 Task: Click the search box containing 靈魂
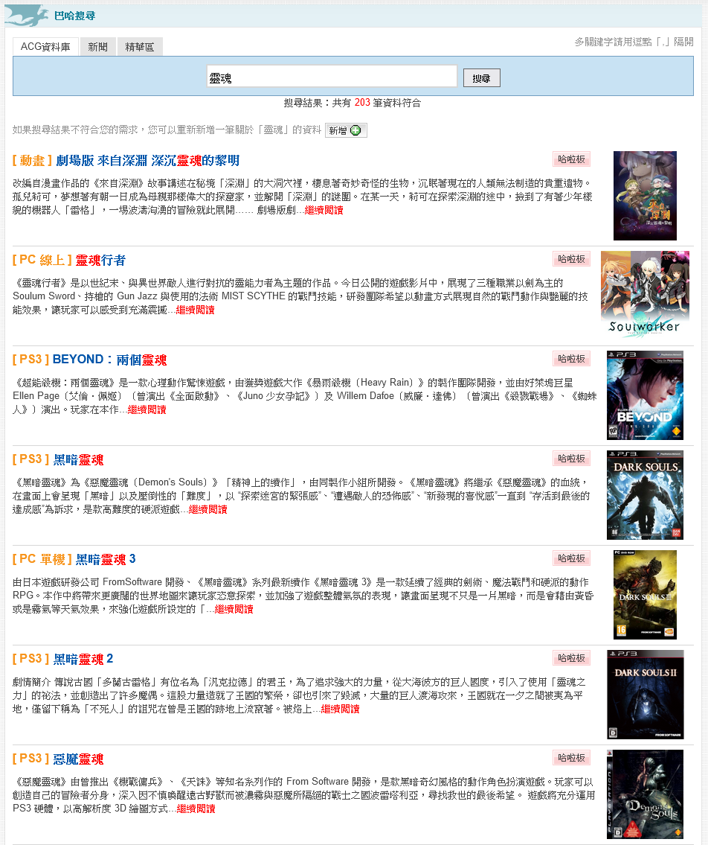pos(332,77)
